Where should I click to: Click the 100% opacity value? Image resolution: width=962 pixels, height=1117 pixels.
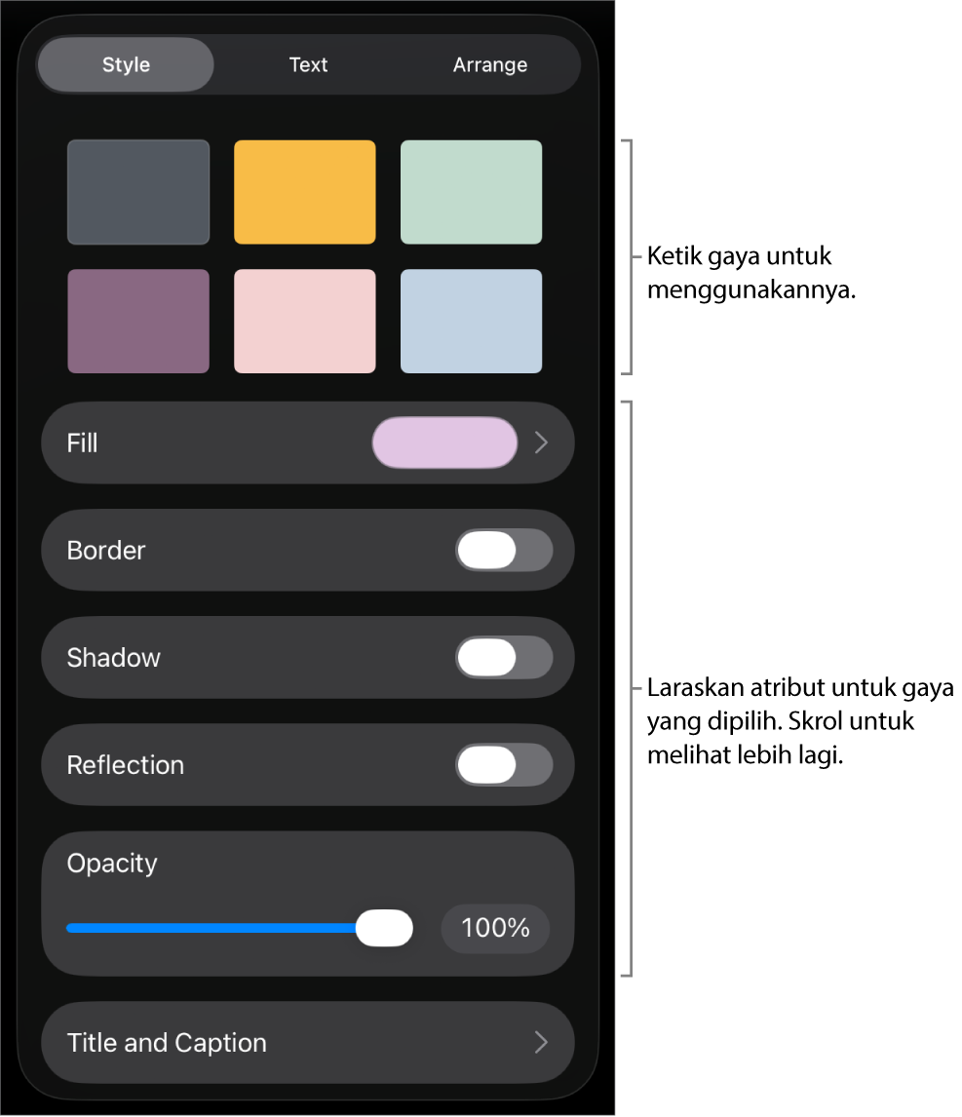coord(494,928)
